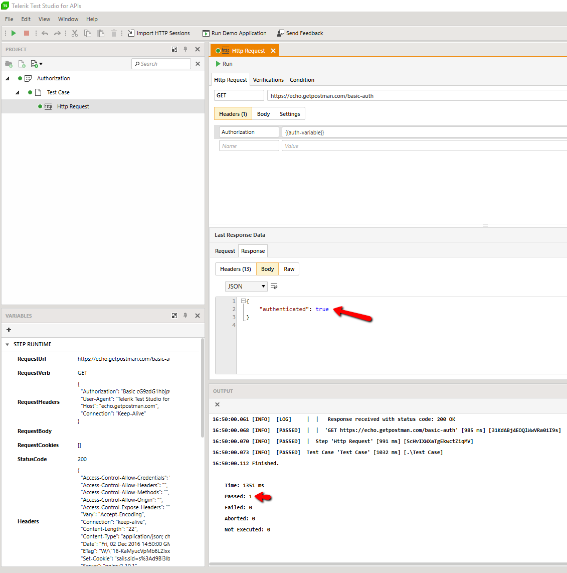Delete the selected item with trash icon

coord(114,33)
